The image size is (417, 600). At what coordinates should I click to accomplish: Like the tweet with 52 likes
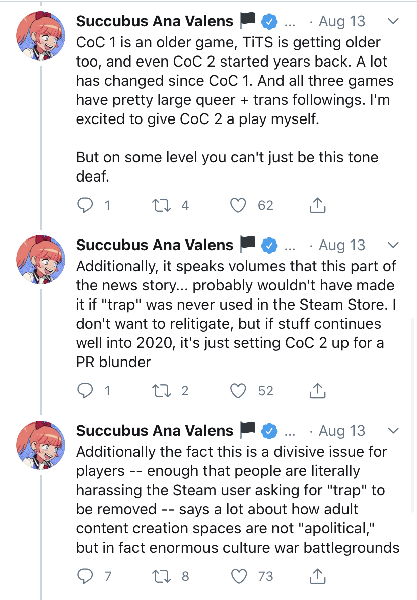[x=238, y=391]
